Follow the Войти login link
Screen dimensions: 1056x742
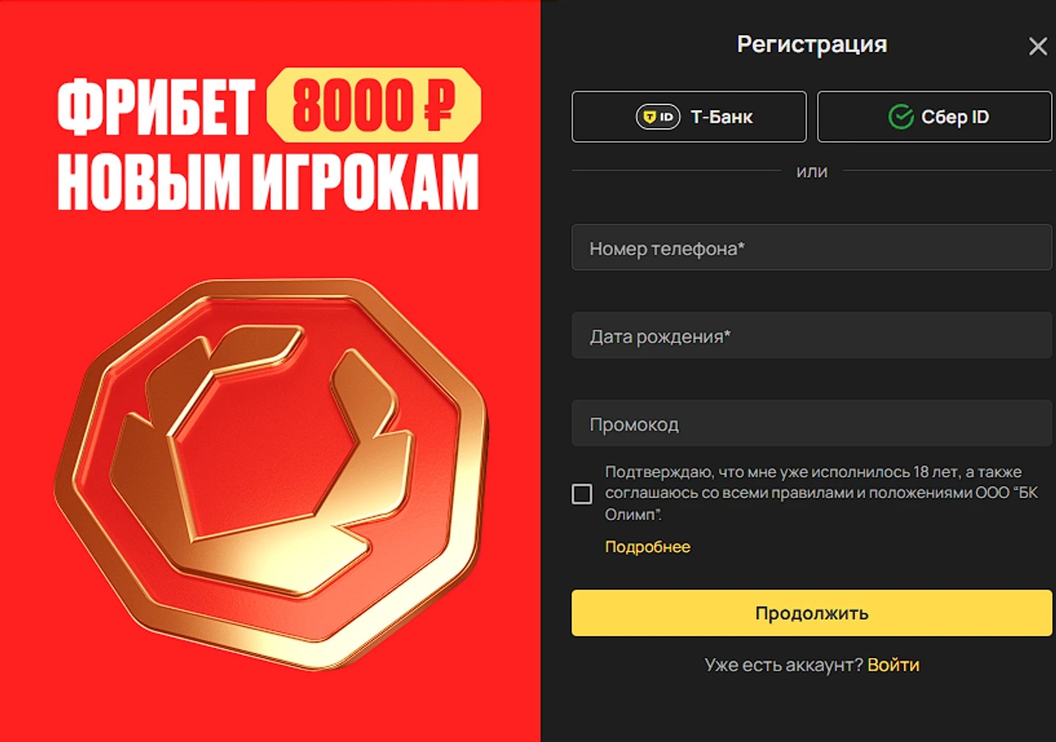(x=893, y=665)
